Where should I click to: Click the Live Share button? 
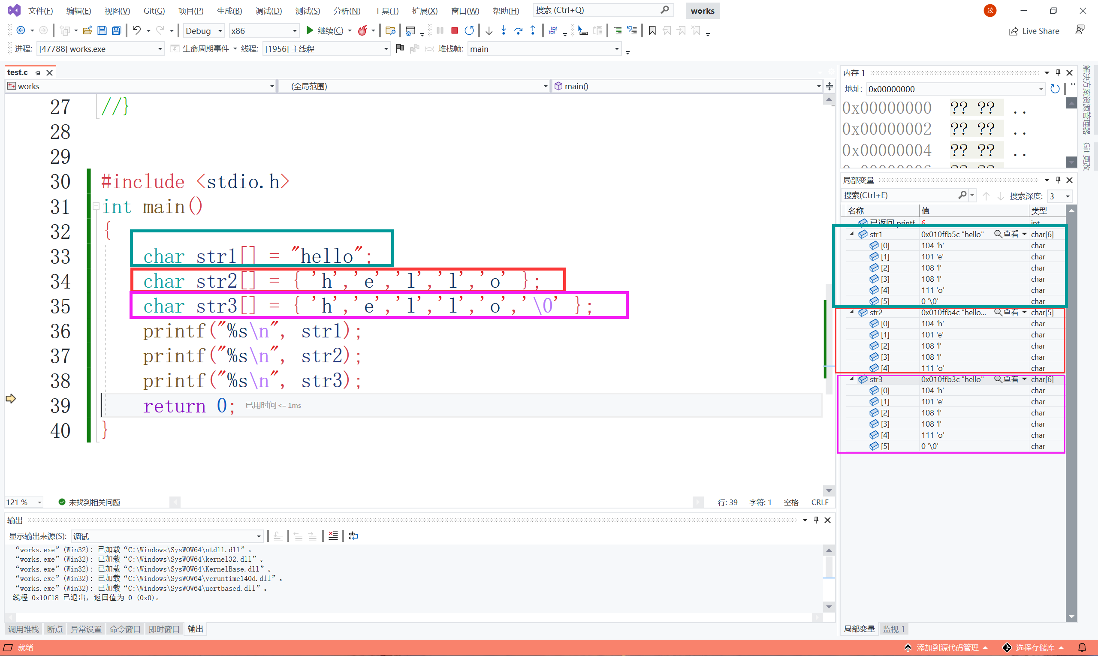[x=1034, y=31]
